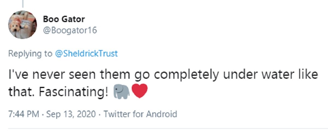The height and width of the screenshot is (134, 328).
Task: Click the red heart emoji
Action: [140, 91]
